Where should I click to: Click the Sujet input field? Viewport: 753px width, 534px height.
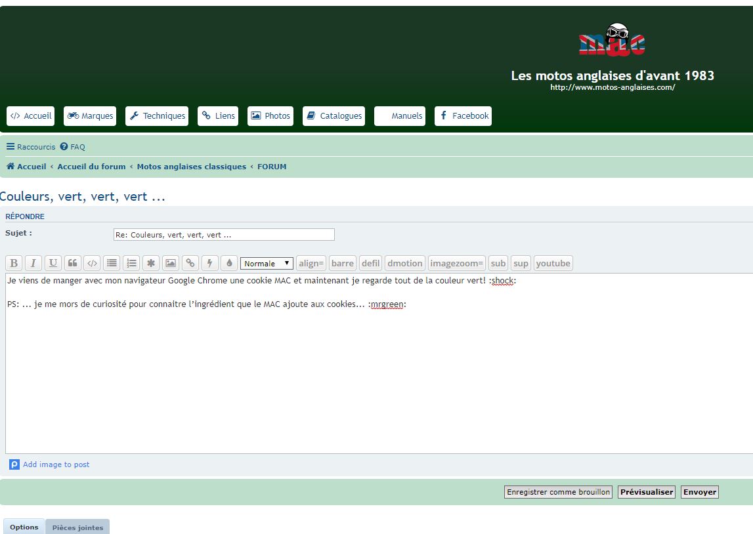[x=224, y=235]
